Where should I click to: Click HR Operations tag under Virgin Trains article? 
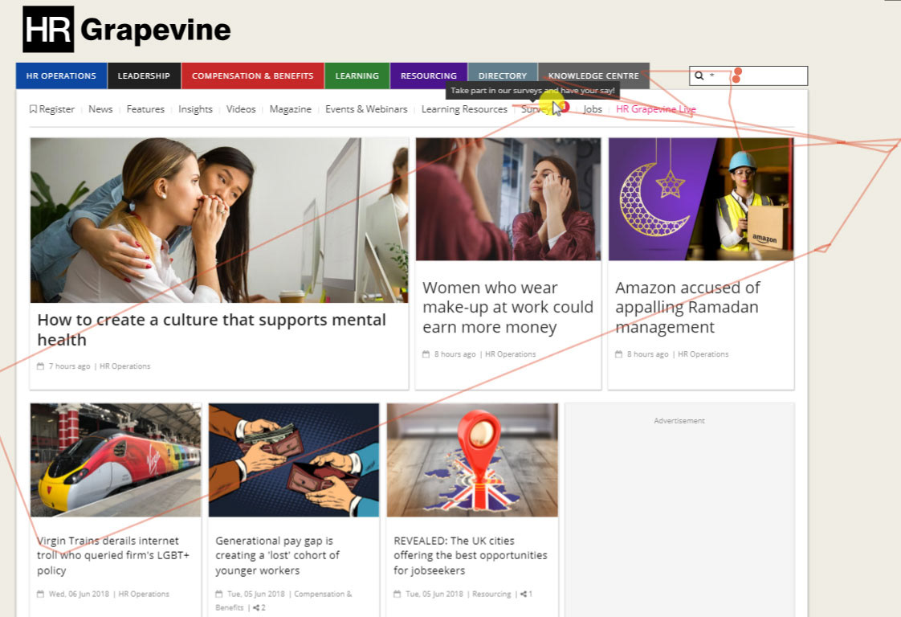coord(144,594)
